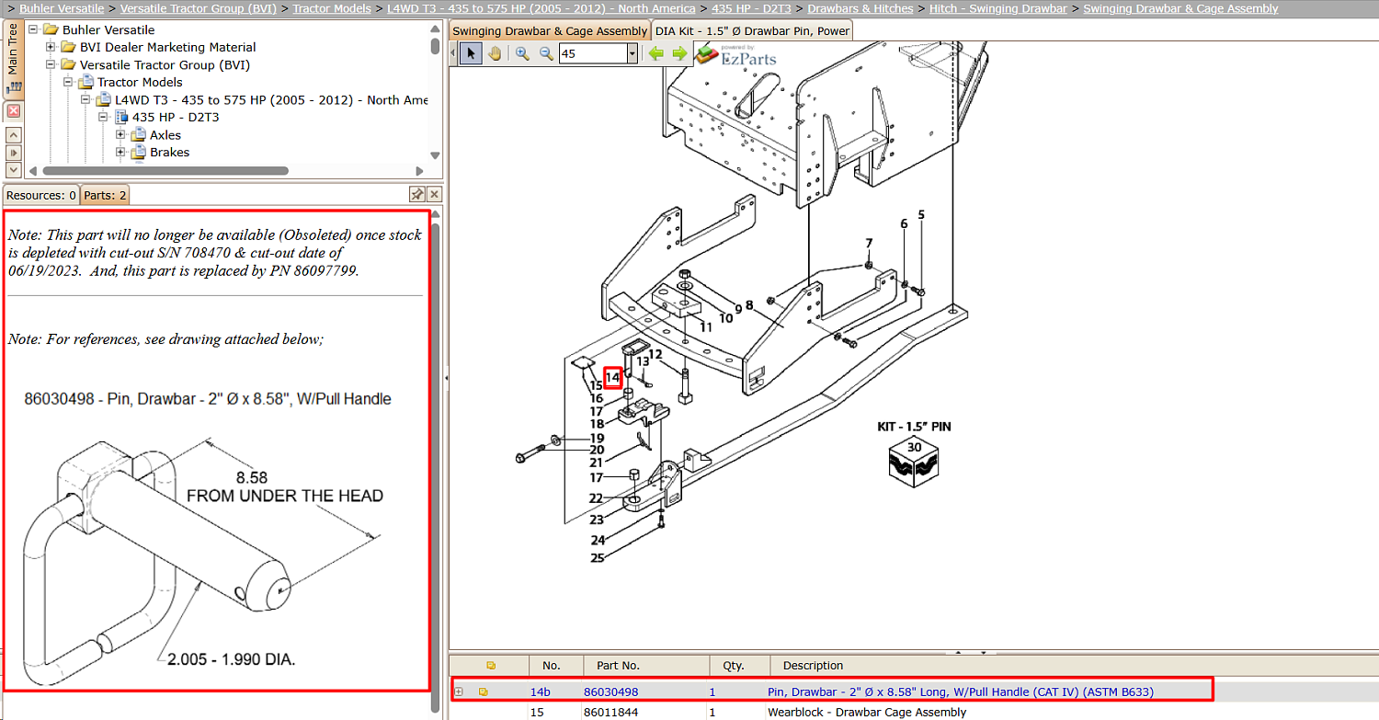The height and width of the screenshot is (720, 1379).
Task: Sort by Part No. column header
Action: [646, 665]
